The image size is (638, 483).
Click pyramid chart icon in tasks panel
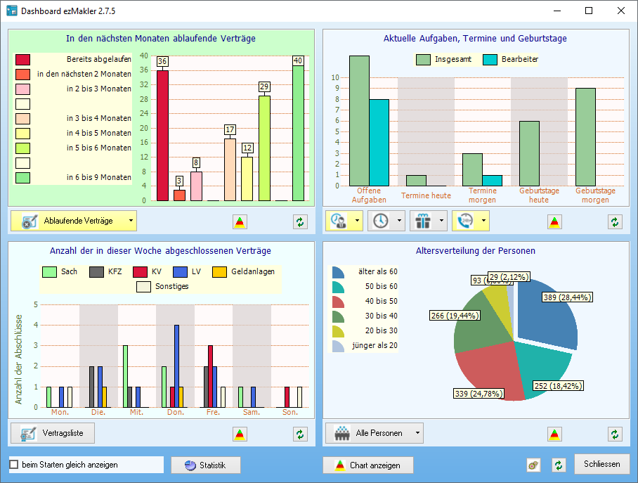pos(555,221)
